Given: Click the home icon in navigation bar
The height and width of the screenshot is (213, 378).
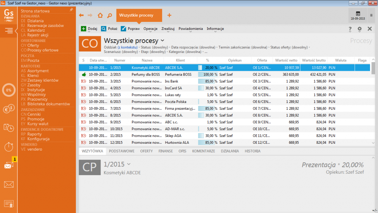Looking at the screenshot, I should (x=100, y=16).
